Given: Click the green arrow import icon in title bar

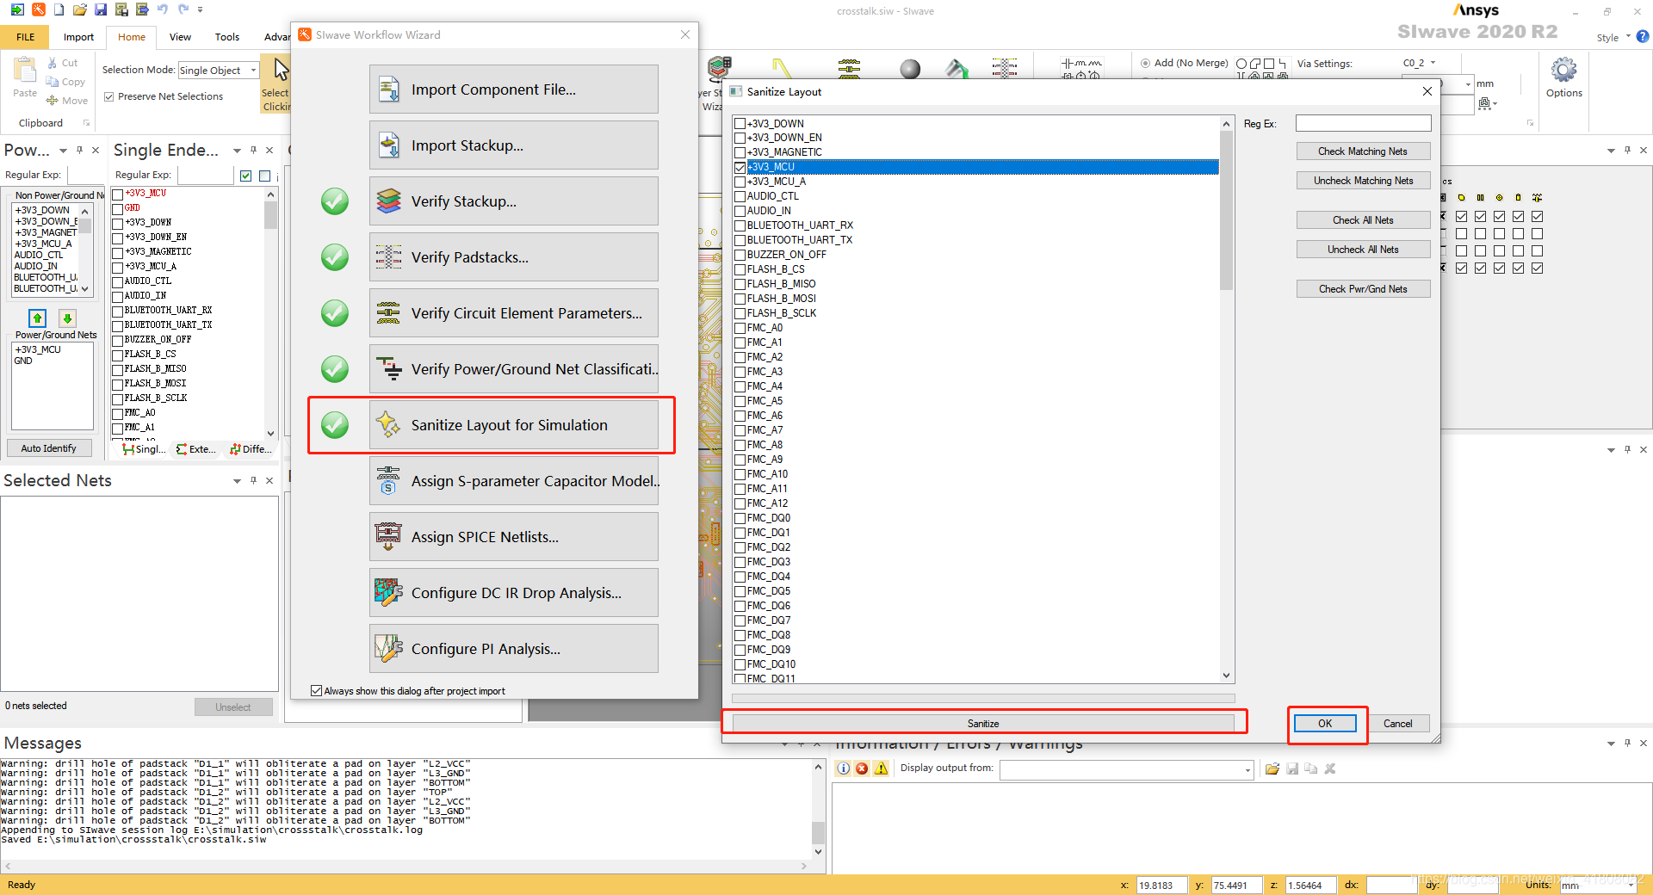Looking at the screenshot, I should click(17, 9).
